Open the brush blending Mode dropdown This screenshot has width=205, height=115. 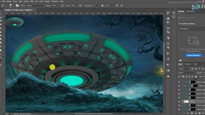pos(35,6)
